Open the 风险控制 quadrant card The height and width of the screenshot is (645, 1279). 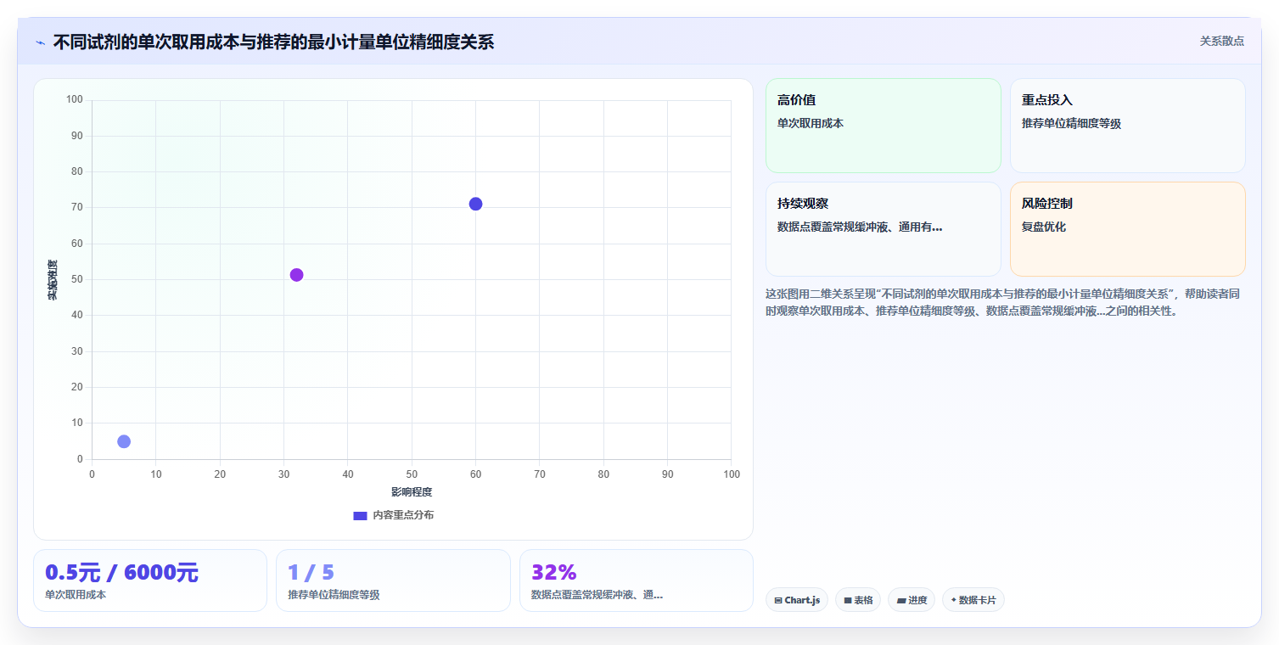[x=1127, y=229]
